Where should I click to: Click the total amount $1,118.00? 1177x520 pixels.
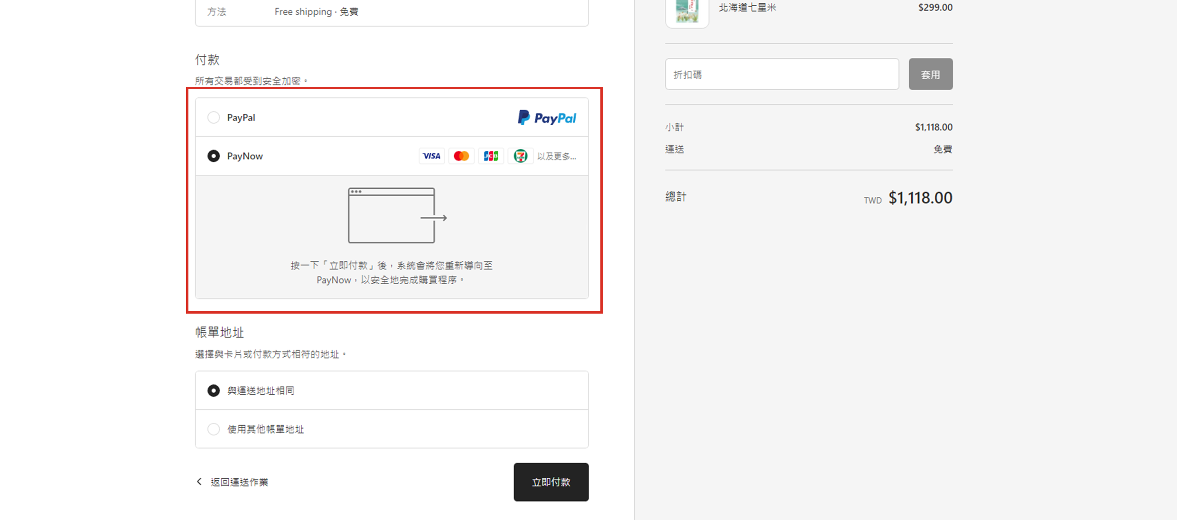click(x=920, y=198)
